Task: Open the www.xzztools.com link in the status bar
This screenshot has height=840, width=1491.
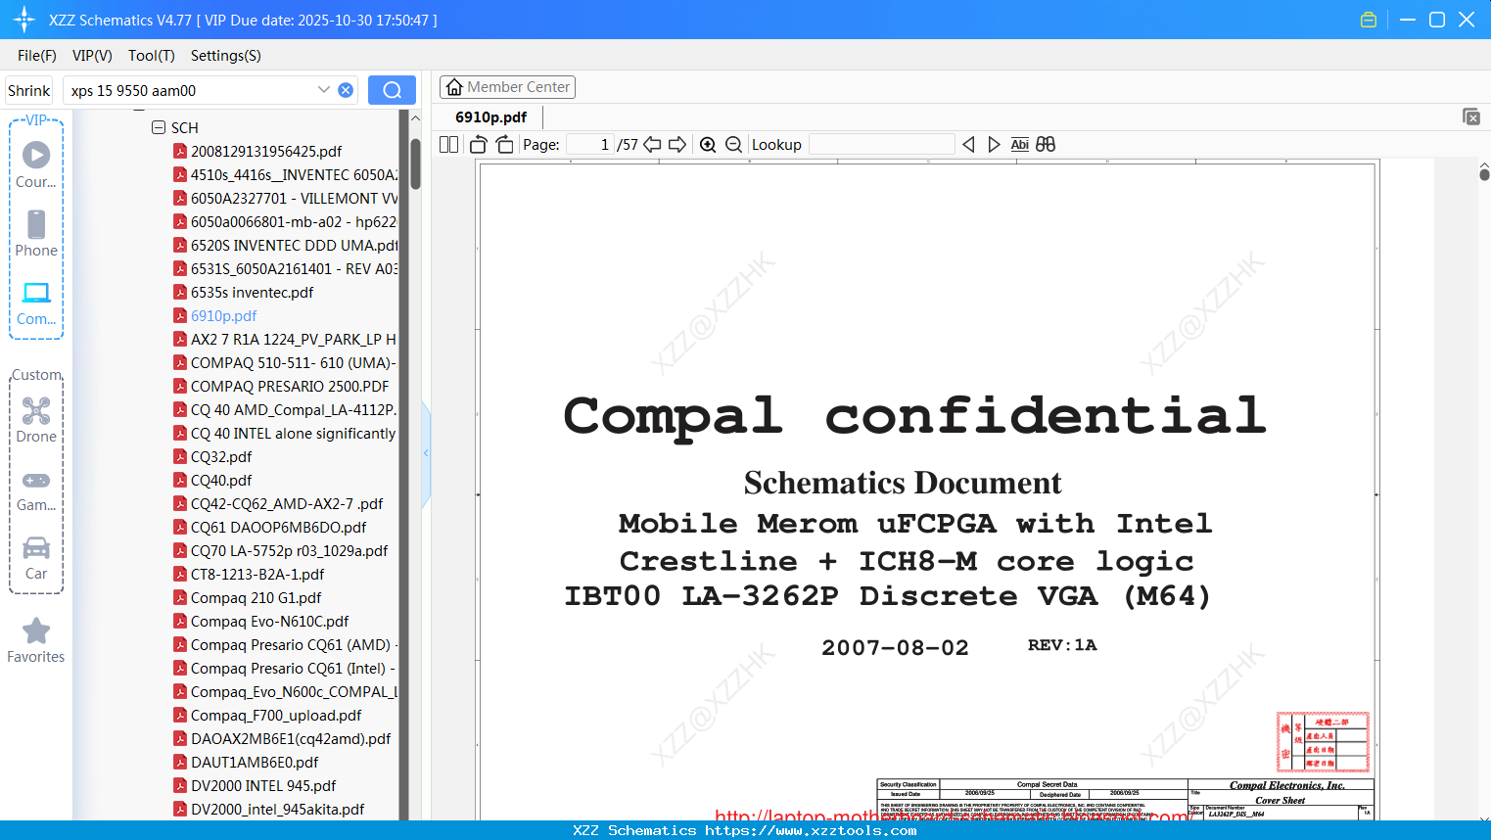Action: [x=811, y=830]
